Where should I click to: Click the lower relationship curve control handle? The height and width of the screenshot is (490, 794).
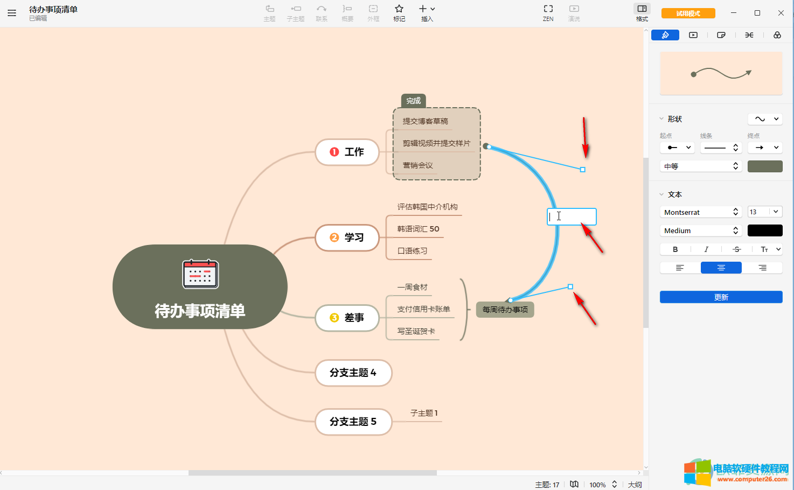click(x=570, y=287)
